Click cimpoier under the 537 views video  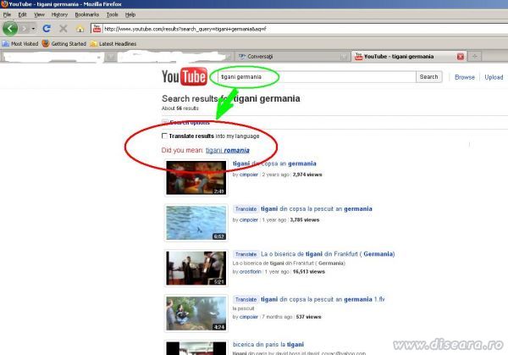[x=248, y=317]
